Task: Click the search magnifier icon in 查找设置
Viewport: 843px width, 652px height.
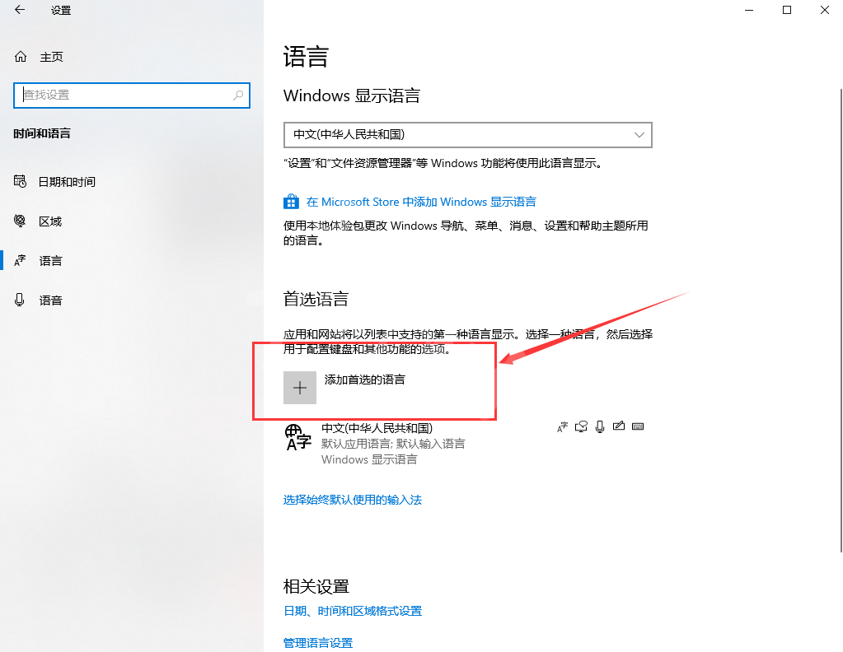Action: point(238,95)
